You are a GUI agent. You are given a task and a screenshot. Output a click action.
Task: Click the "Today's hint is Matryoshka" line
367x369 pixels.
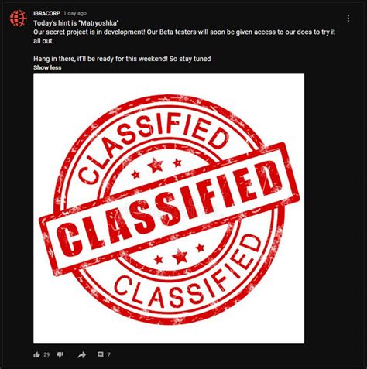pyautogui.click(x=76, y=23)
